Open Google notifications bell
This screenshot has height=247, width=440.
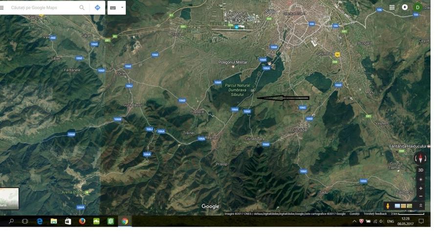[x=405, y=7]
